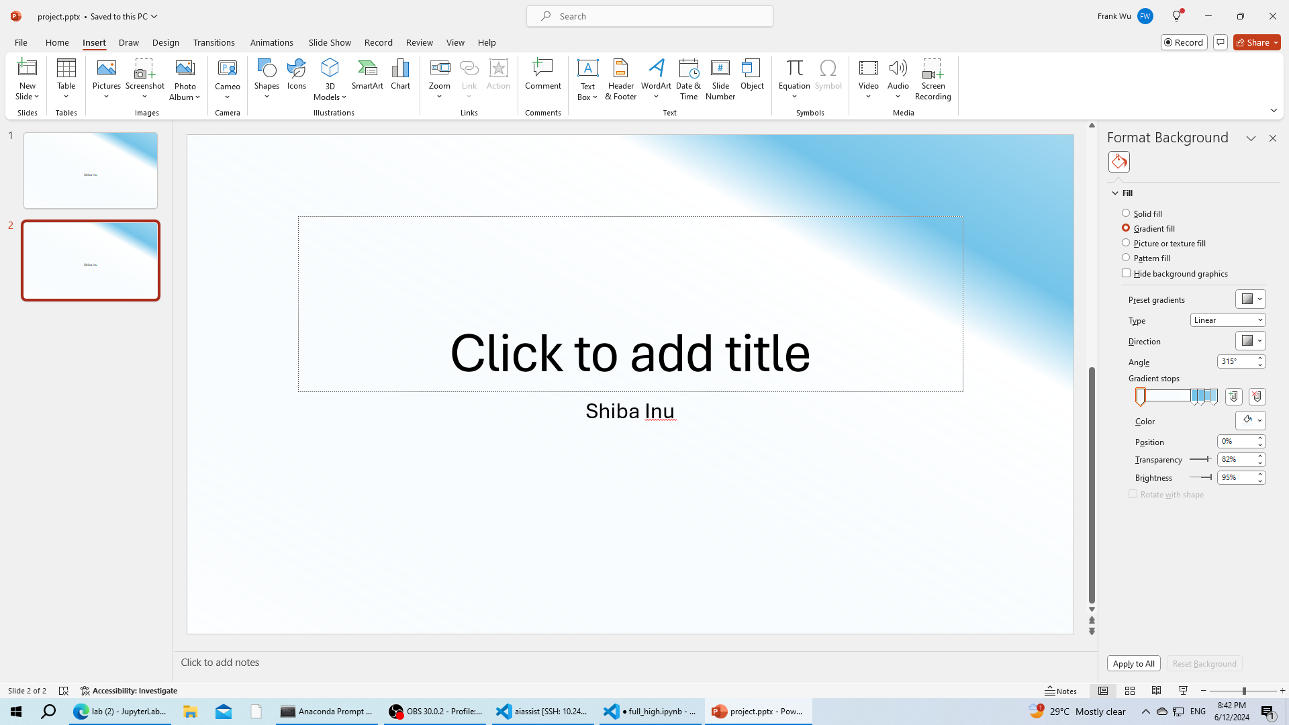Screen dimensions: 1289x725
Task: Open the gradient Type dropdown
Action: (1227, 320)
